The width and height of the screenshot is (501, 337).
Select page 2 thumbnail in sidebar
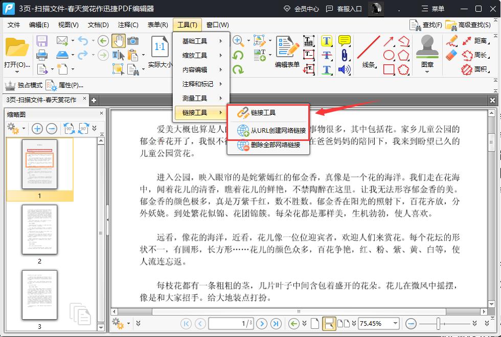point(39,230)
